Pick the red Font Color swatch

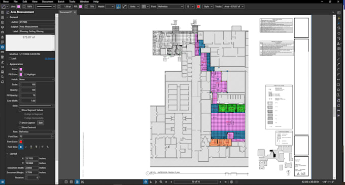click(x=21, y=142)
